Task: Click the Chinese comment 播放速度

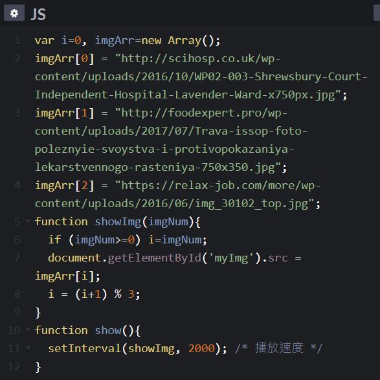Action: point(279,348)
